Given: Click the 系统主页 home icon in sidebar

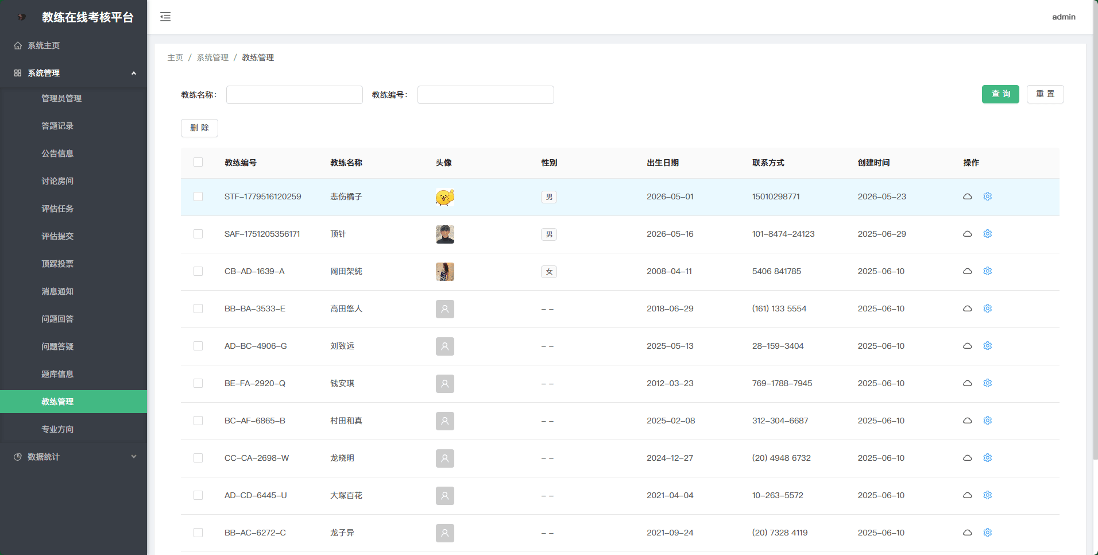Looking at the screenshot, I should coord(18,45).
